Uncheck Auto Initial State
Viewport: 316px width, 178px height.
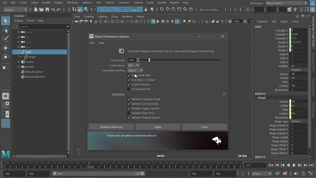[129, 75]
